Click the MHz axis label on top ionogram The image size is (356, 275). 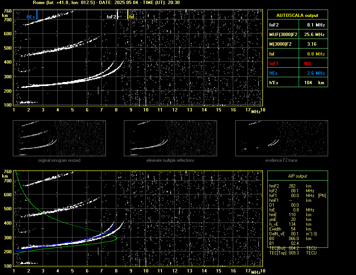pyautogui.click(x=256, y=112)
